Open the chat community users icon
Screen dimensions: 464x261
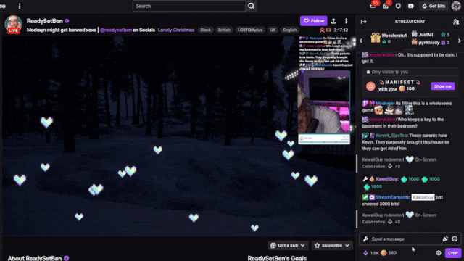456,22
